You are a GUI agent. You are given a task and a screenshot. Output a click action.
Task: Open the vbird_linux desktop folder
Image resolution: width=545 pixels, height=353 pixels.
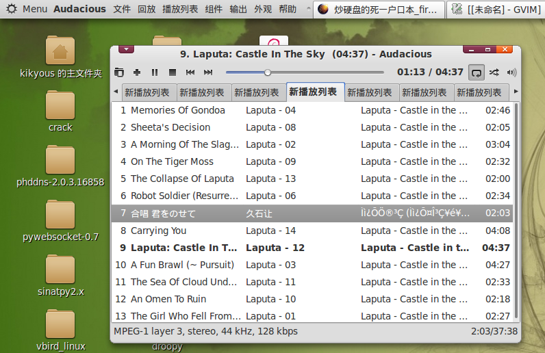click(60, 330)
